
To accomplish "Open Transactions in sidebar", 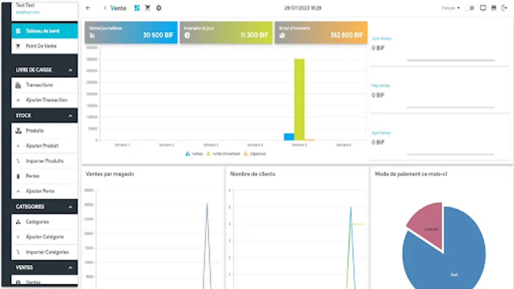I will click(x=44, y=85).
